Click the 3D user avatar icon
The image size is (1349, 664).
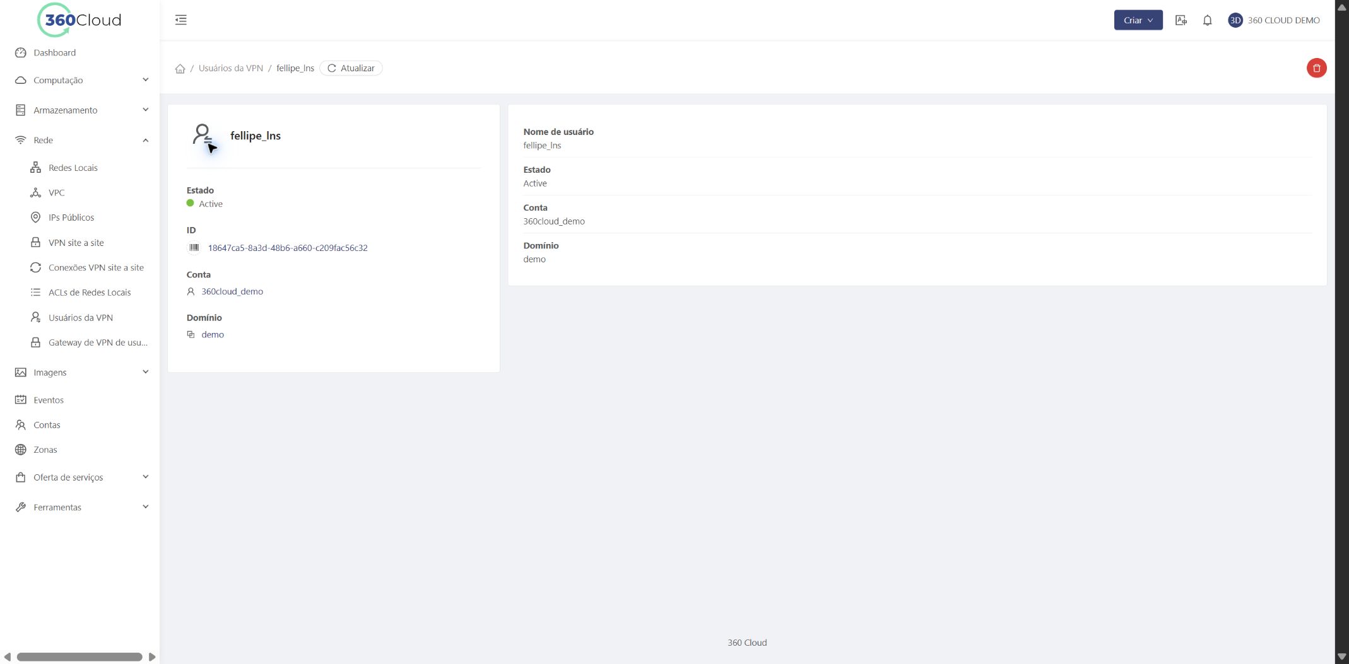(x=1235, y=20)
